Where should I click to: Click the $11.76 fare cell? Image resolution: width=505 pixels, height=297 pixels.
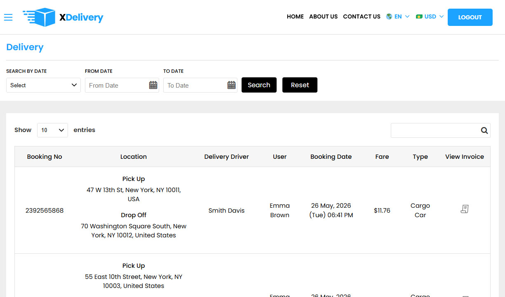point(382,211)
